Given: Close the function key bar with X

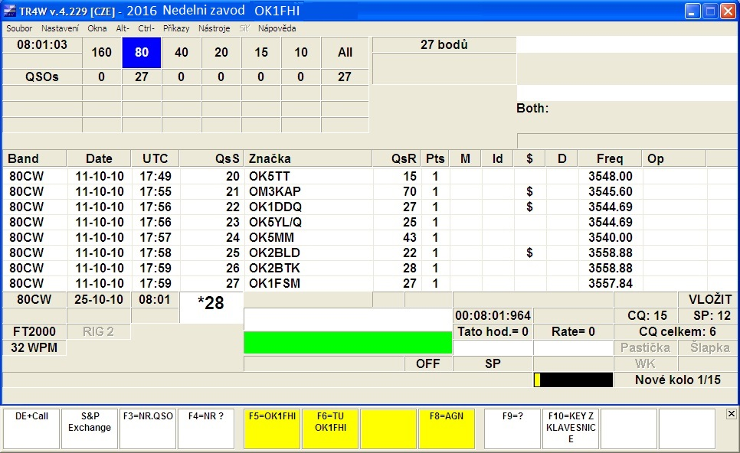Looking at the screenshot, I should tap(731, 414).
